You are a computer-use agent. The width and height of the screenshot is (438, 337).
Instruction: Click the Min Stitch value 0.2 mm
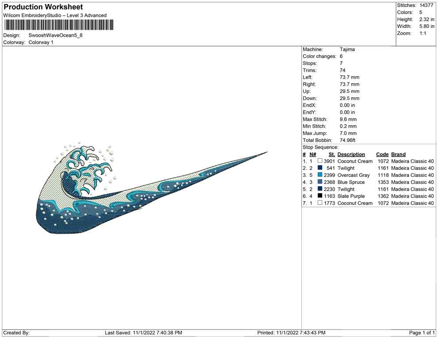click(348, 126)
